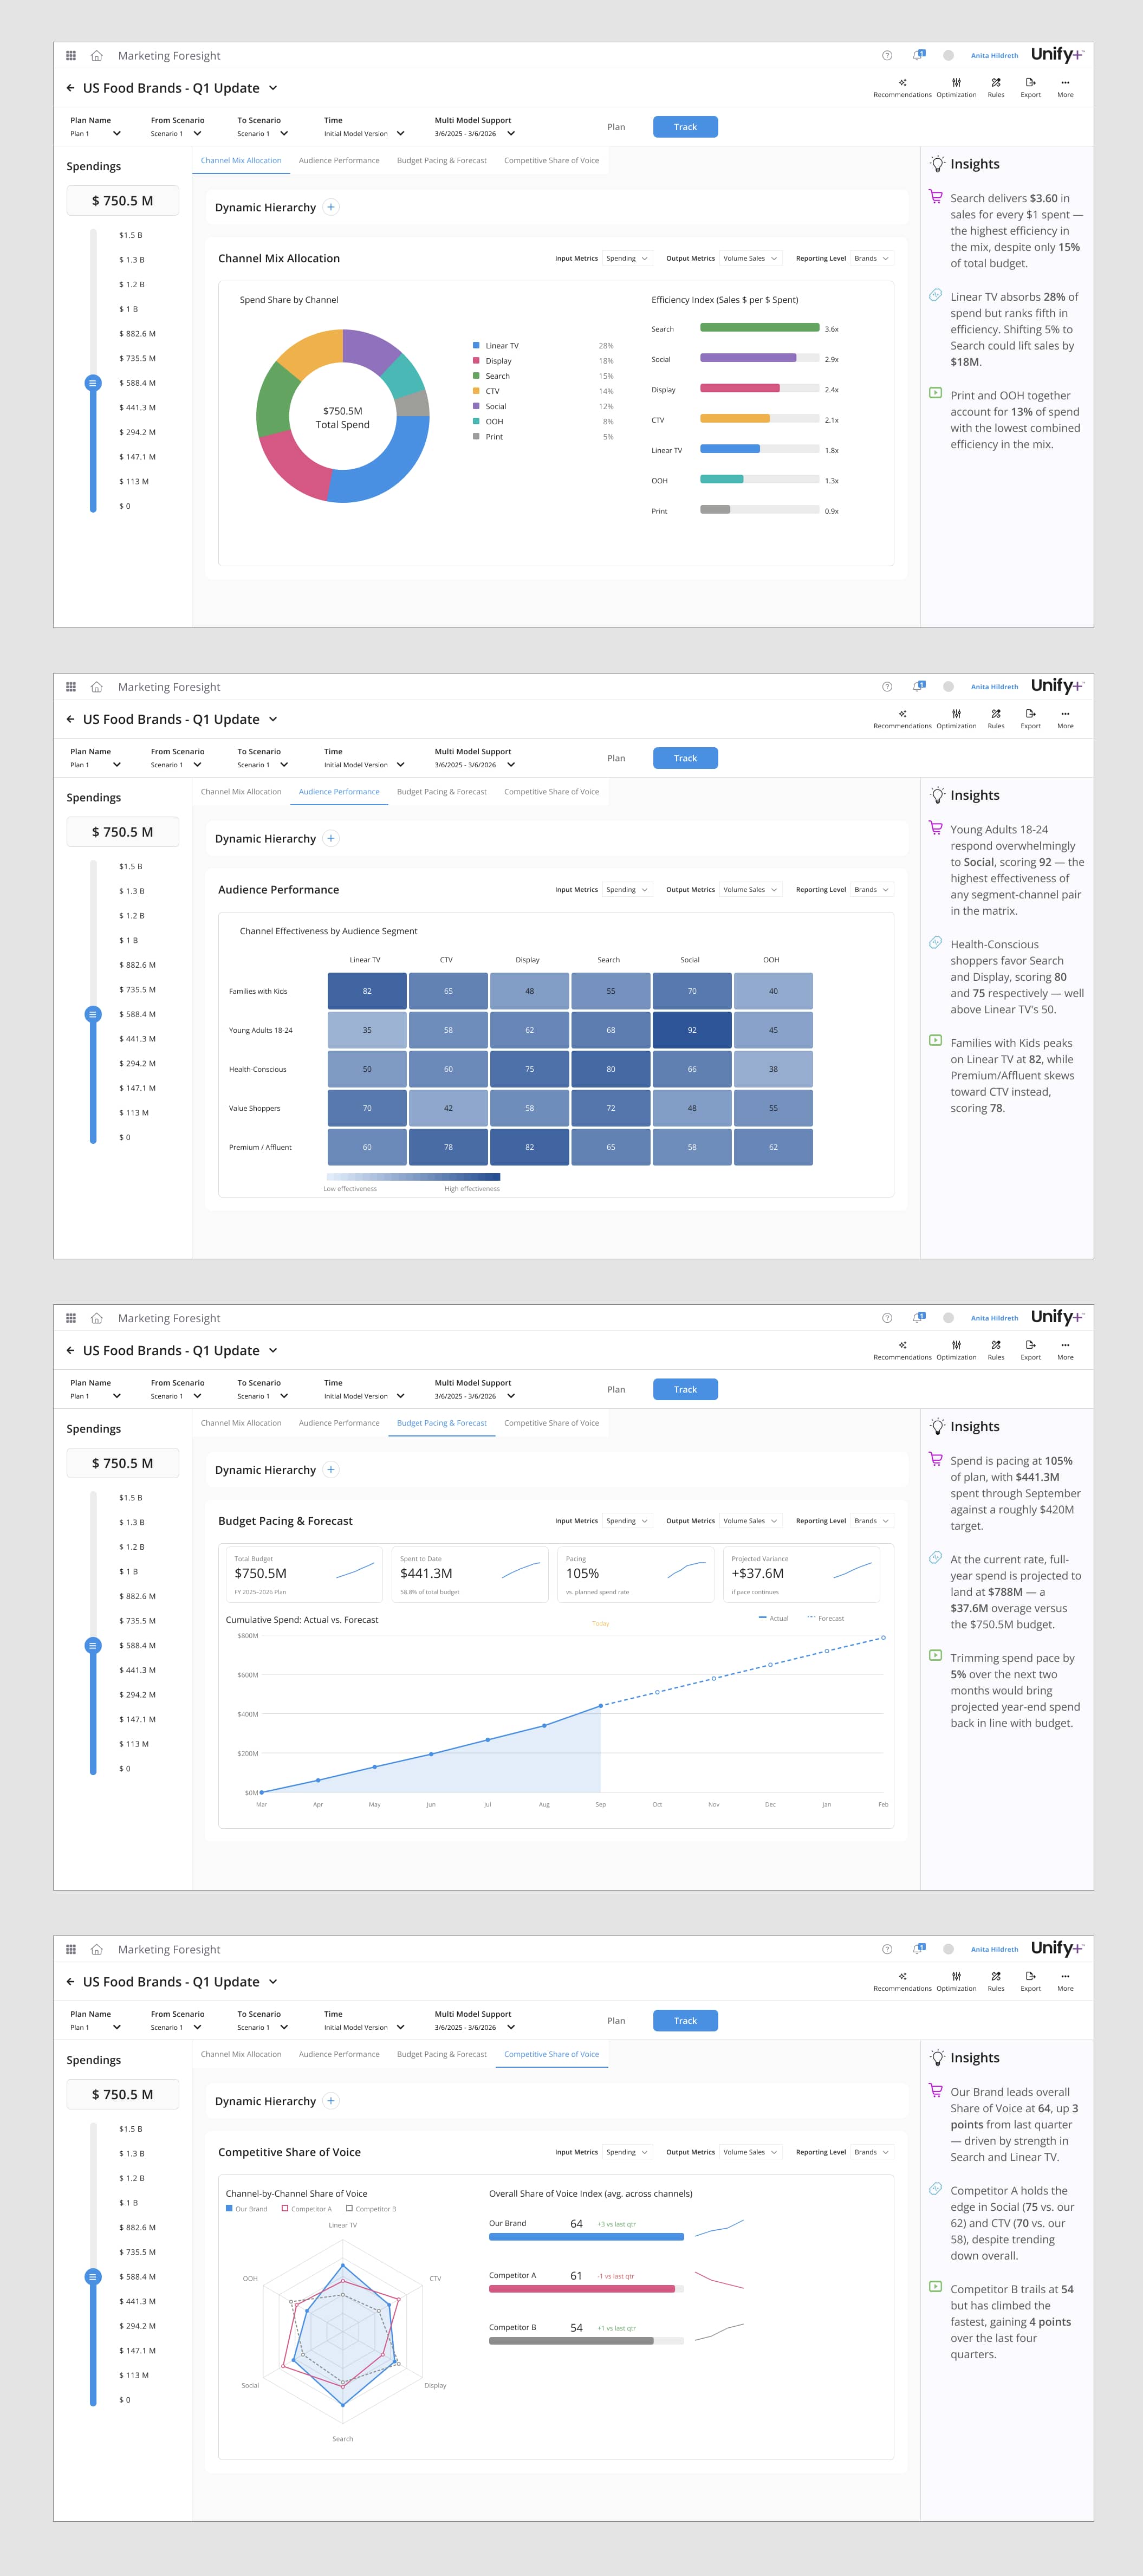Add a Dynamic Hierarchy level above Audience Performance
The width and height of the screenshot is (1143, 2576).
331,838
